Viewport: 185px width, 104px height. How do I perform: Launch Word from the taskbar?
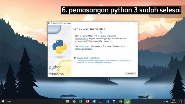94,101
